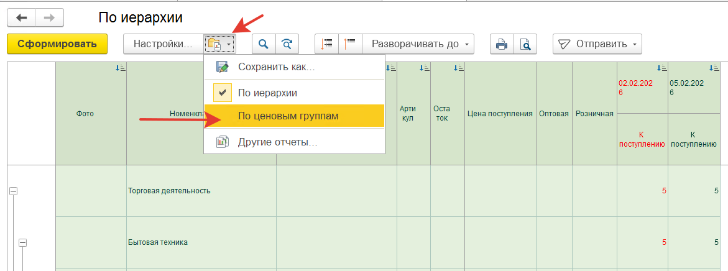Screen dimensions: 728x271
Task: Click the Оптовая column header
Action: tap(554, 114)
